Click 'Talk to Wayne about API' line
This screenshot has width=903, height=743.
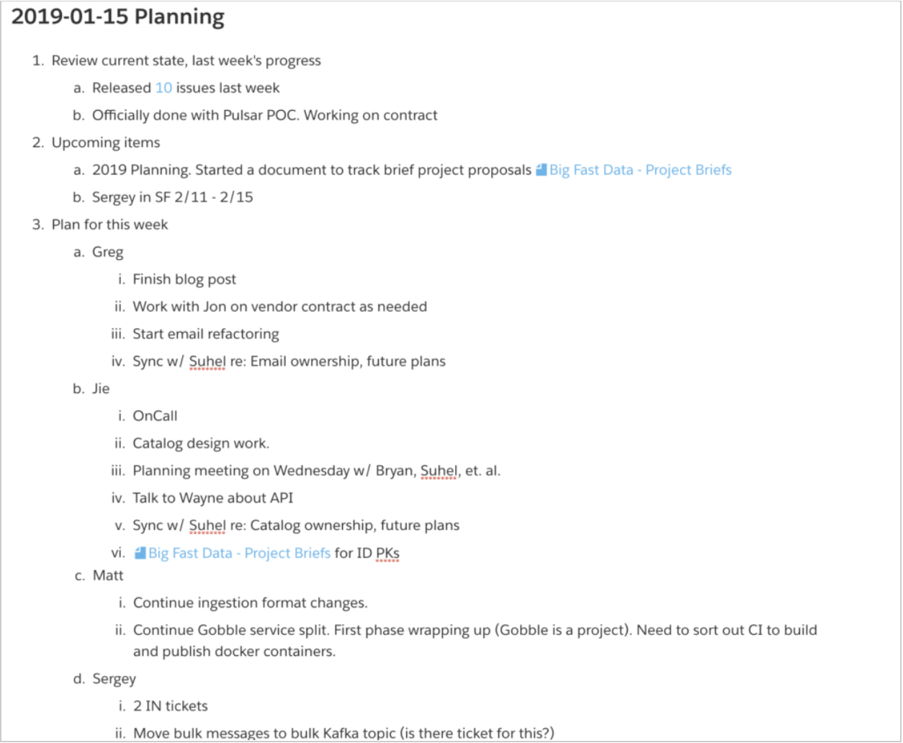[213, 498]
